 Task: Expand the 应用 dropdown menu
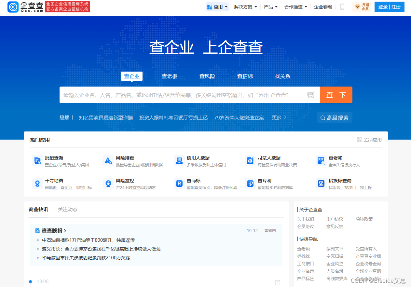(x=217, y=7)
